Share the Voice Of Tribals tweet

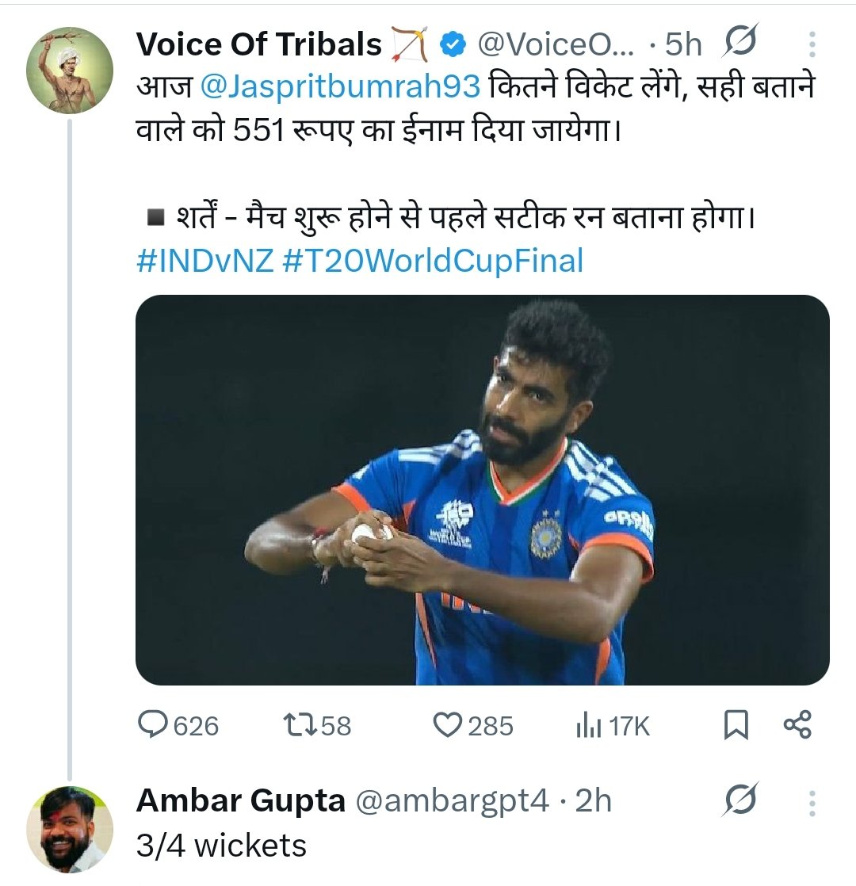(797, 725)
